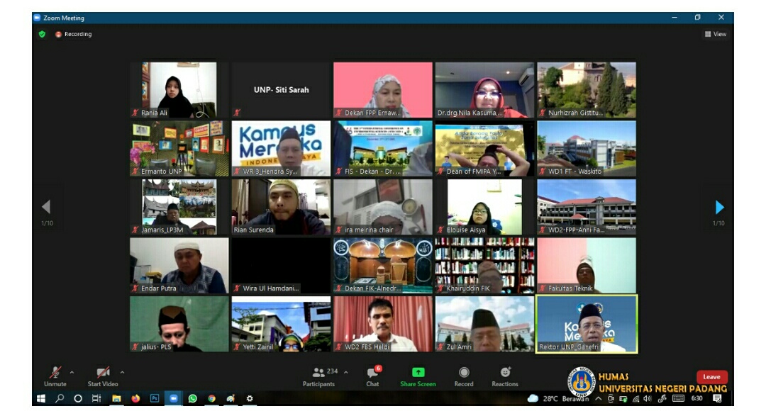This screenshot has width=766, height=411.
Task: Expand audio options arrow beside Unmute
Action: click(x=72, y=372)
